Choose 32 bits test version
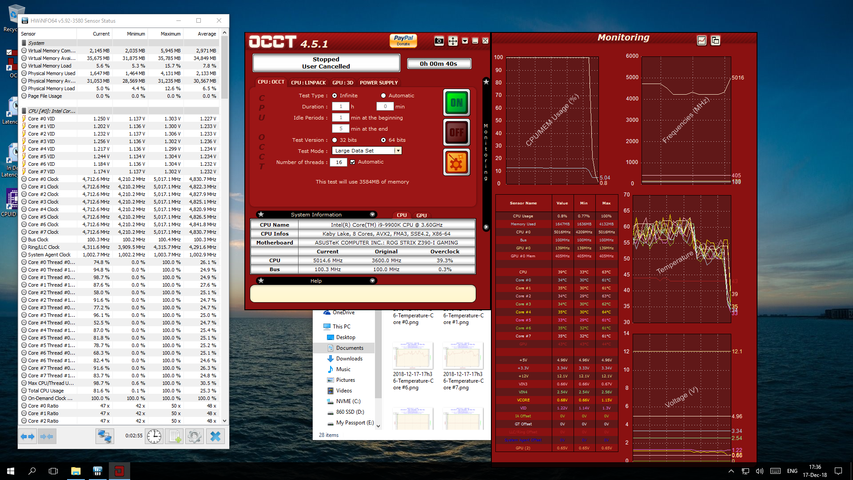 click(x=335, y=140)
